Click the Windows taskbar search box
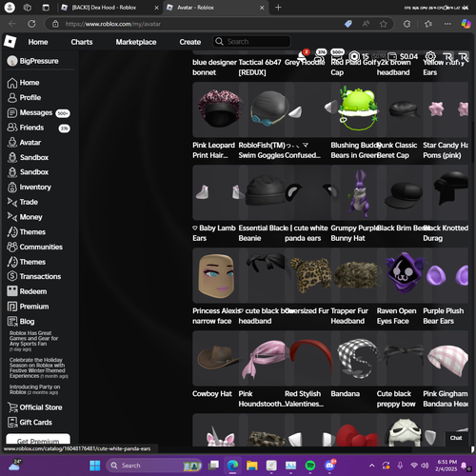Image resolution: width=476 pixels, height=476 pixels. [x=153, y=466]
